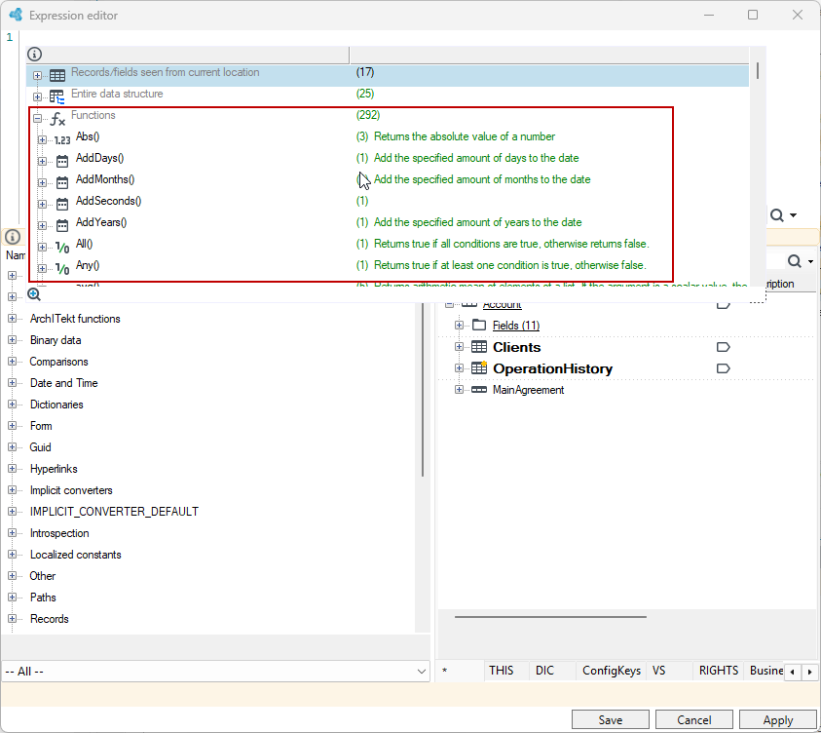Screen dimensions: 821x733
Task: Select the Hyperlinks category
Action: tap(54, 469)
